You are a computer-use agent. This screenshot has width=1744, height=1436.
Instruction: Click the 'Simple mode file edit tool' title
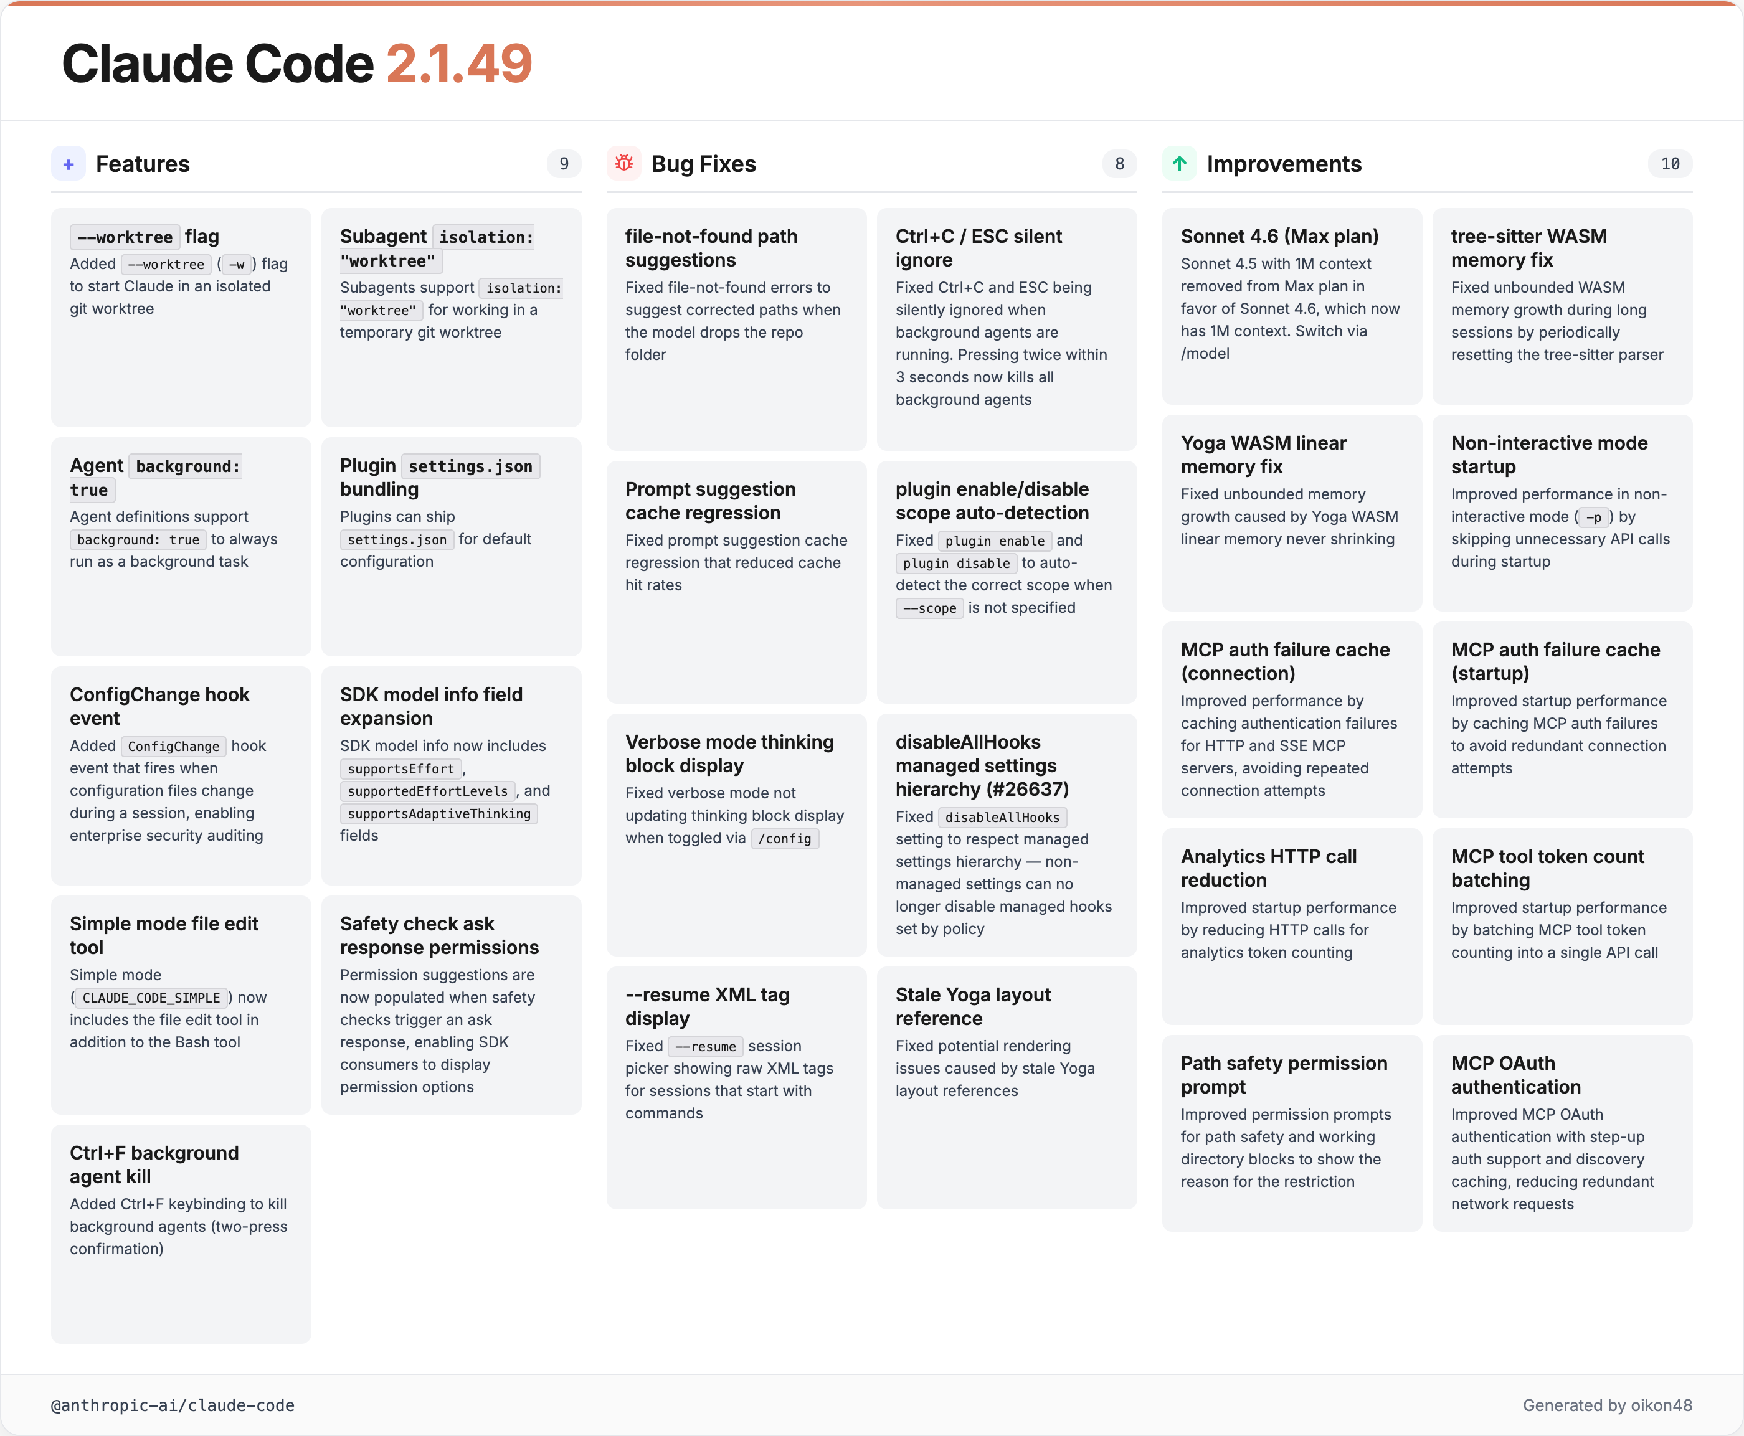coord(164,935)
